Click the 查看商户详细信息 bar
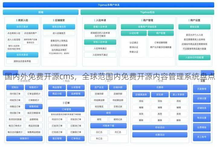 click(147, 27)
